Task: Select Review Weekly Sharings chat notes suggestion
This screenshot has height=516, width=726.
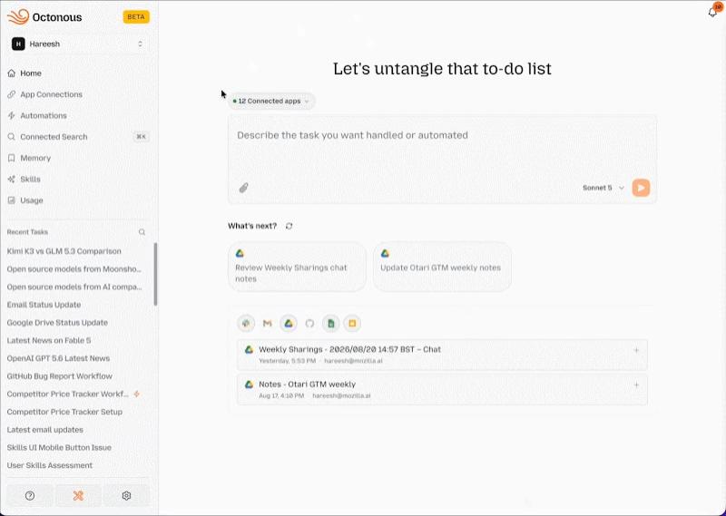Action: coord(298,267)
